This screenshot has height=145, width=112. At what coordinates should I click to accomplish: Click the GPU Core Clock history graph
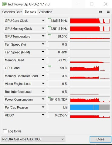coord(90,21)
